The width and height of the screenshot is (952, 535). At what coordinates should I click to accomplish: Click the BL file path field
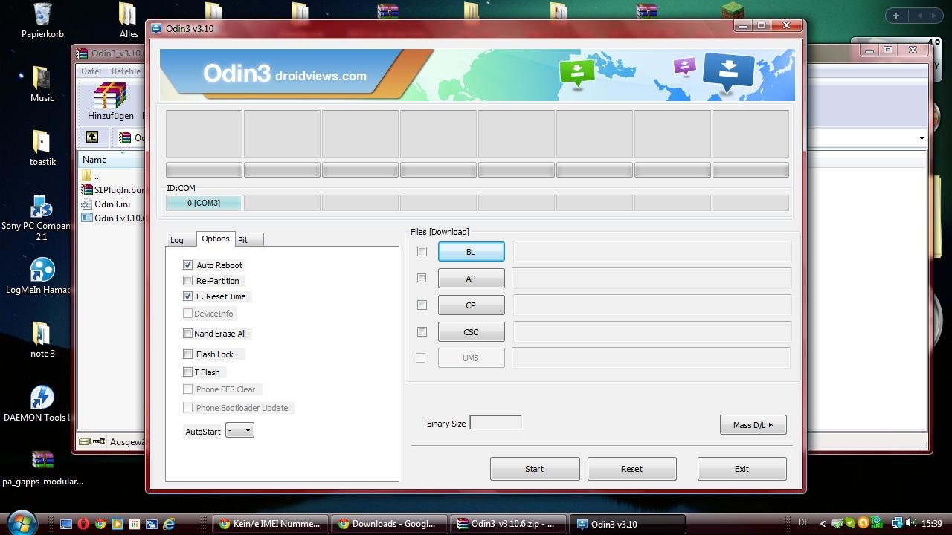[x=652, y=251]
